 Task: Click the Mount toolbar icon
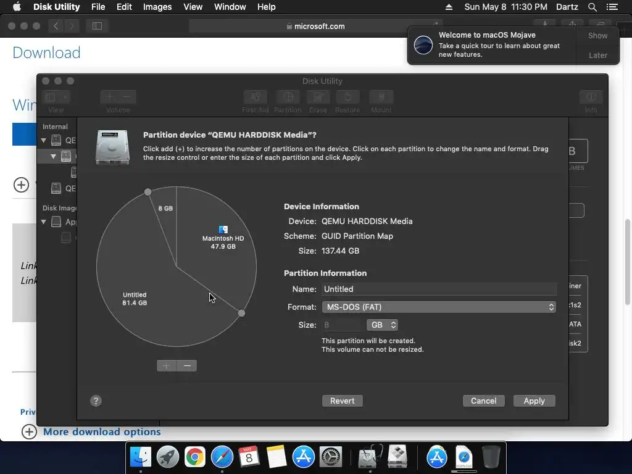[381, 97]
